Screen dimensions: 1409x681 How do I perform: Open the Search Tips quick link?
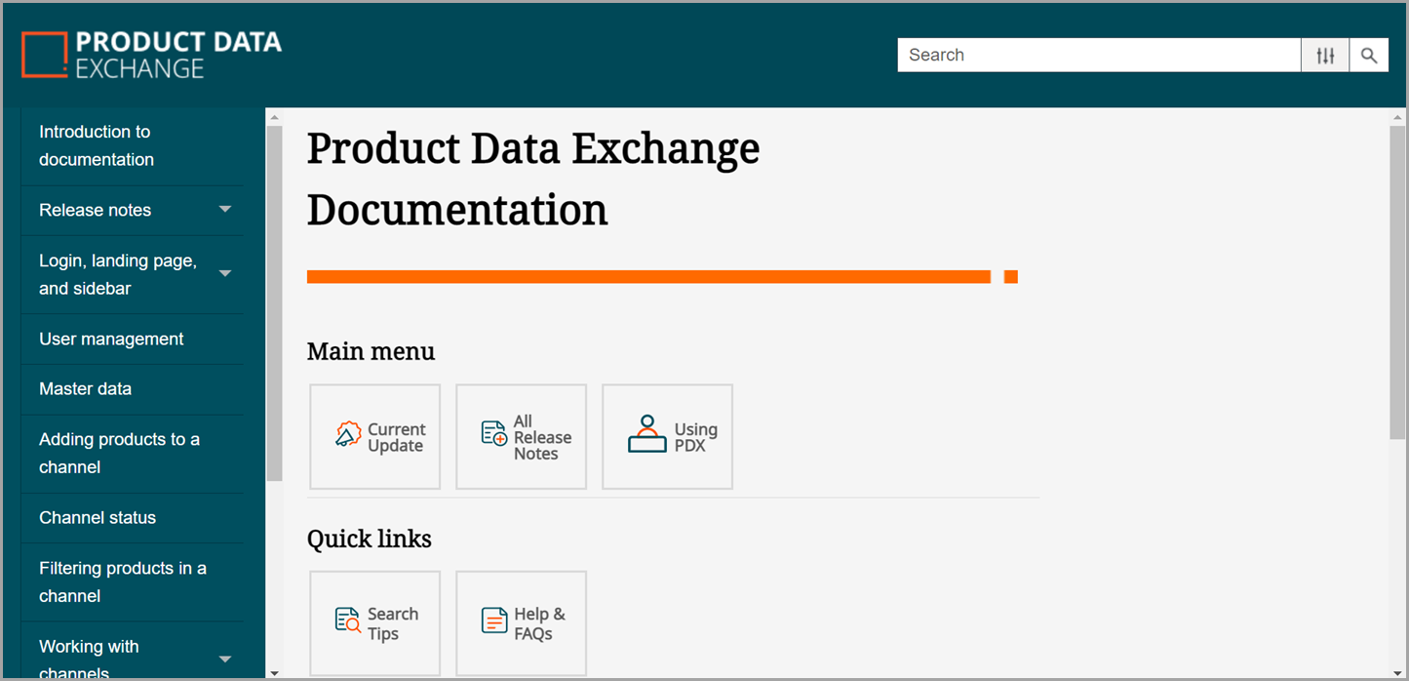click(x=375, y=623)
